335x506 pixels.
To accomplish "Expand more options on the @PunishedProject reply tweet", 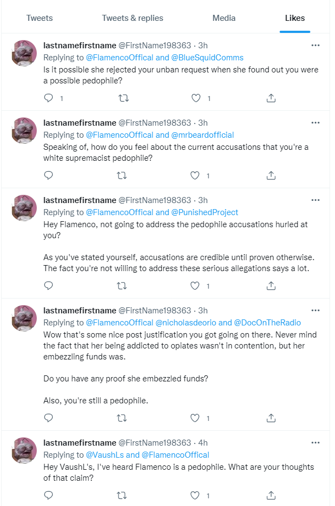I will point(315,200).
